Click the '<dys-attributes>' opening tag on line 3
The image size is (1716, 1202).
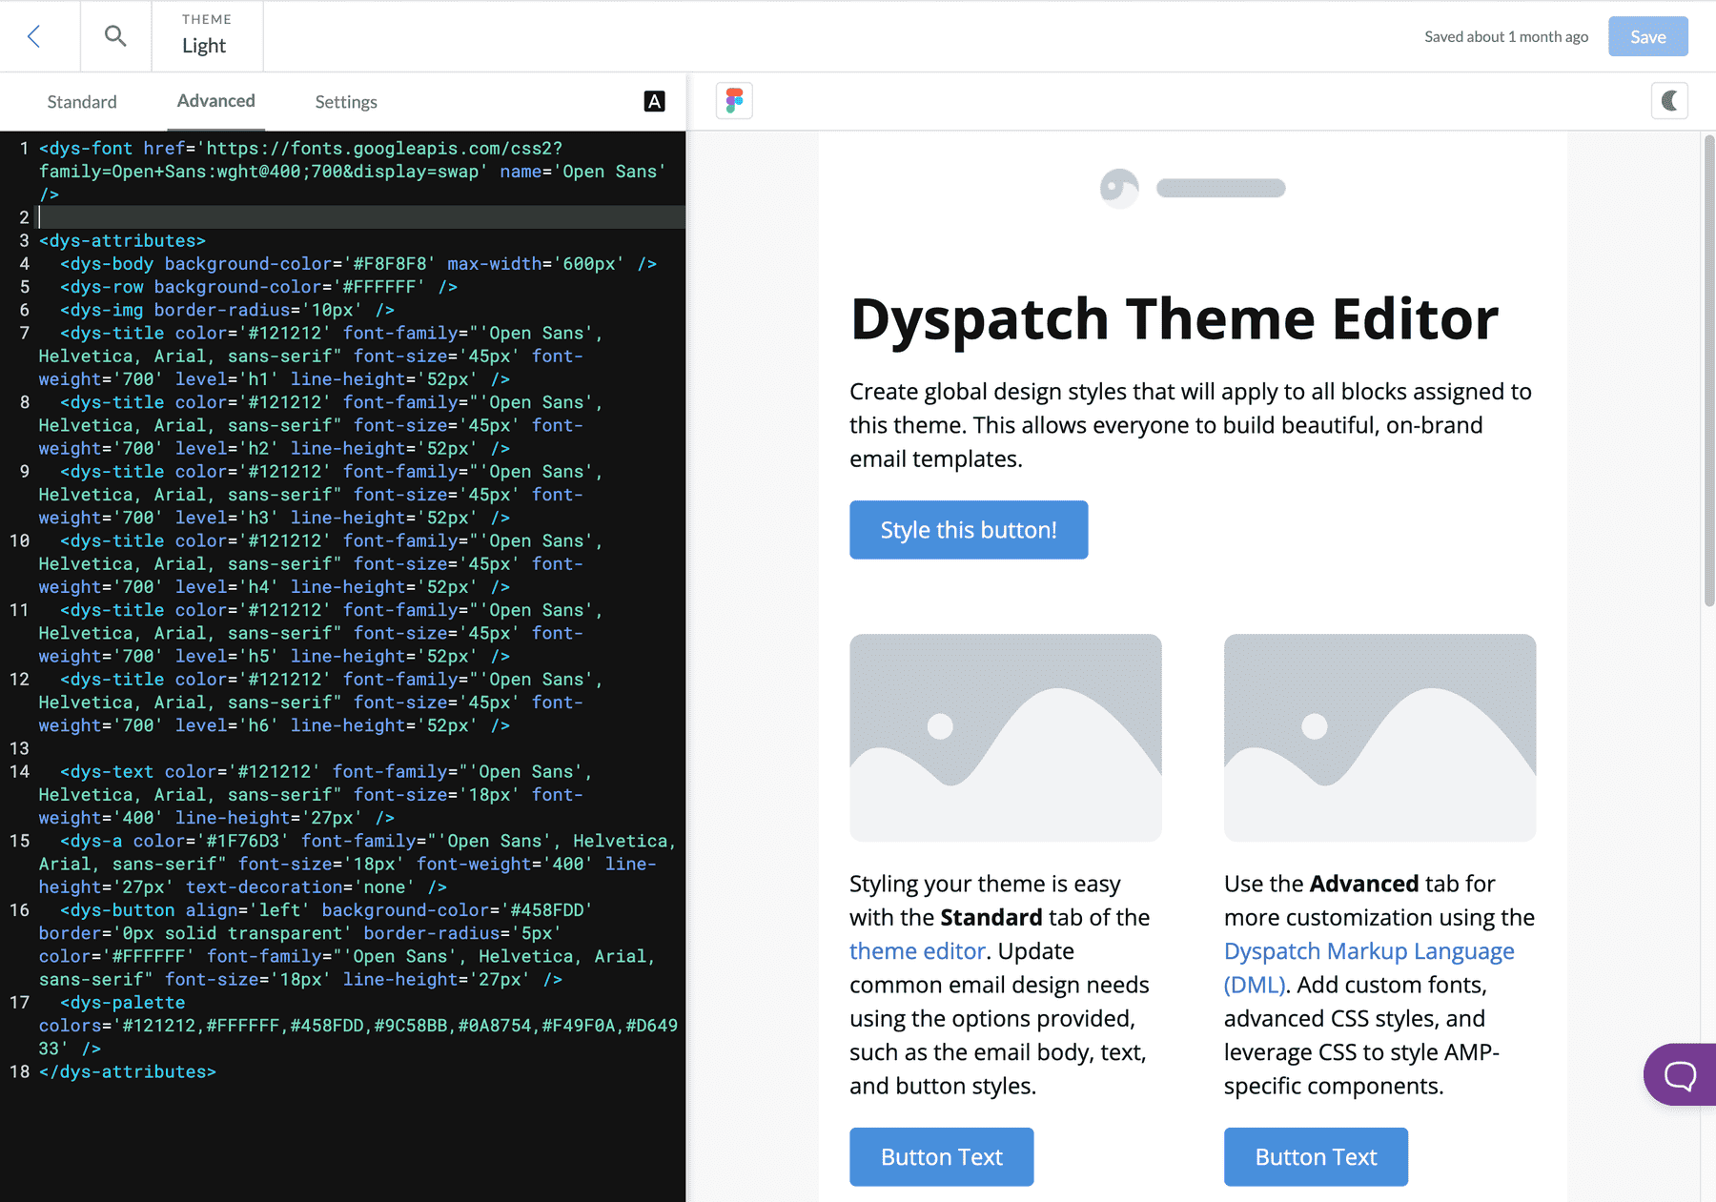pos(122,241)
